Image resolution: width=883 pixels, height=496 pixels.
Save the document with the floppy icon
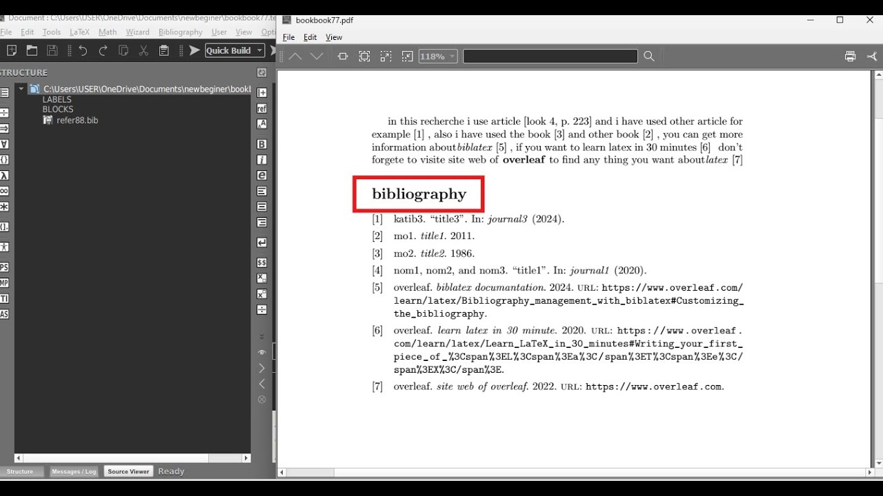pyautogui.click(x=52, y=50)
